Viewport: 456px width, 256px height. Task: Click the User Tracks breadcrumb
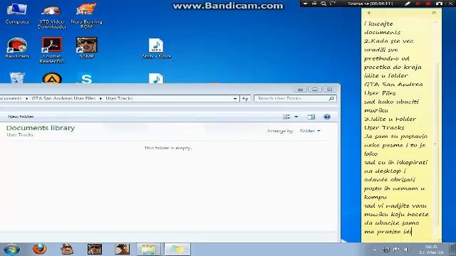pos(119,98)
